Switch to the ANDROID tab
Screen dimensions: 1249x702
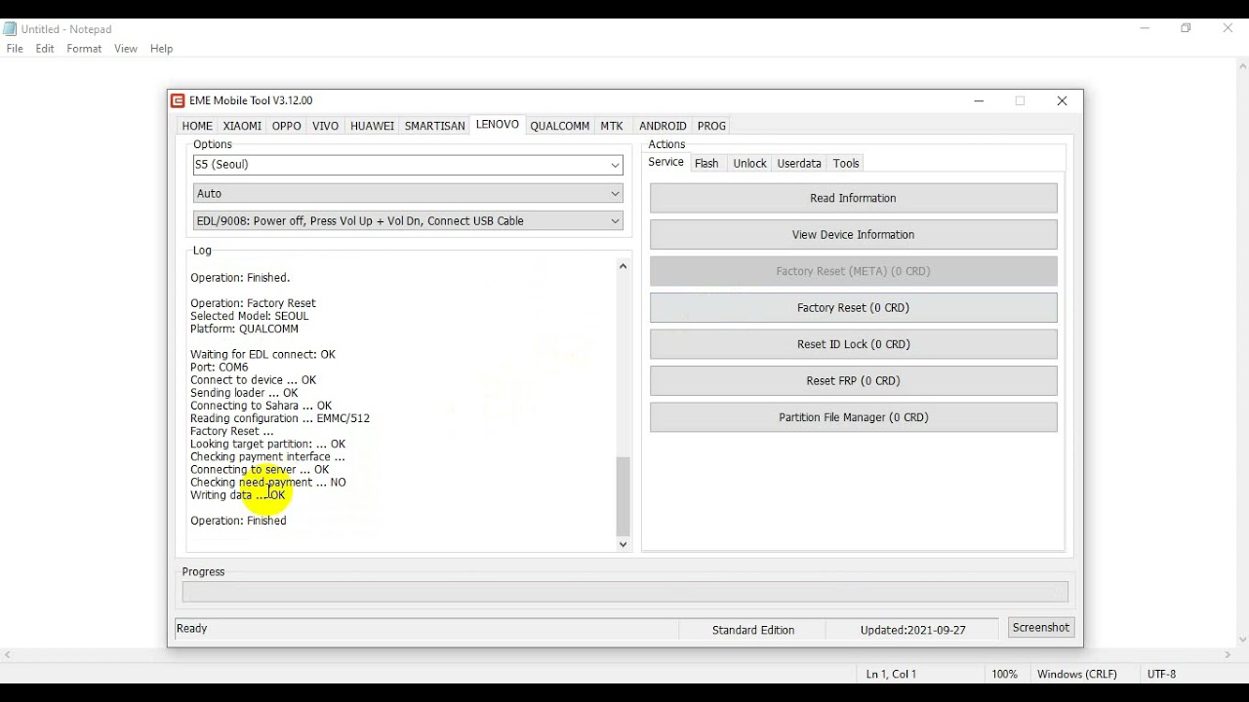(663, 126)
